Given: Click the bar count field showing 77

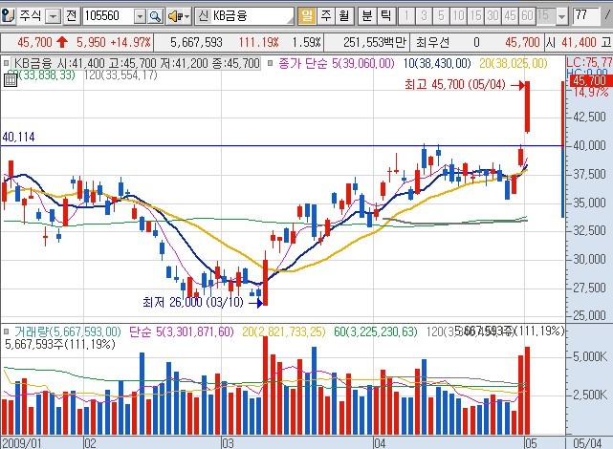Looking at the screenshot, I should point(586,16).
